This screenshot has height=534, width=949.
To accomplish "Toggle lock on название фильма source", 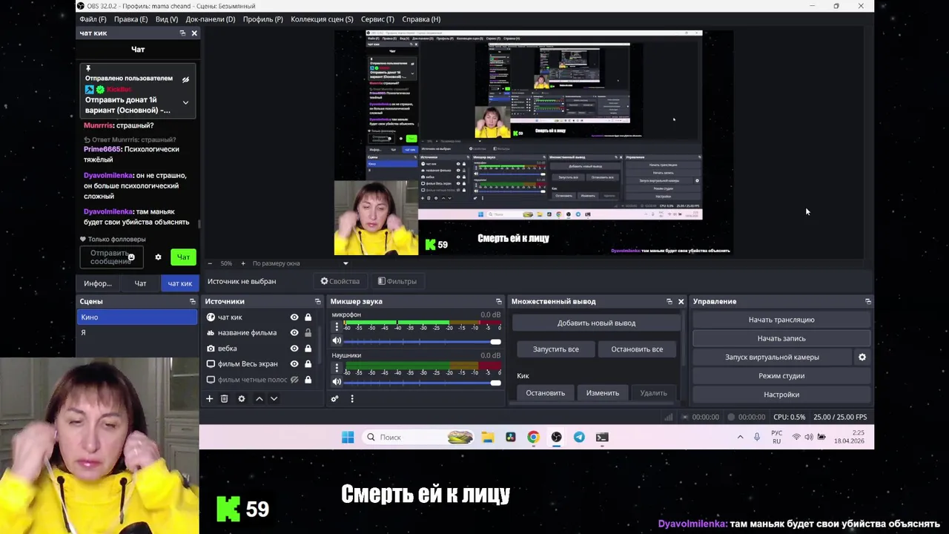I will 308,333.
